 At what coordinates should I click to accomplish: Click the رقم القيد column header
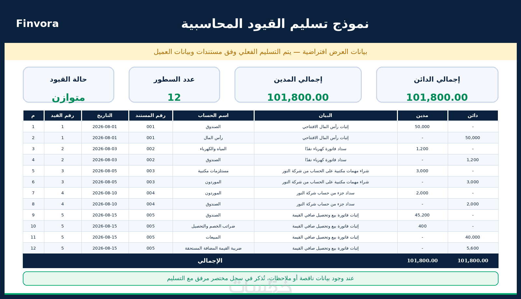coord(63,116)
